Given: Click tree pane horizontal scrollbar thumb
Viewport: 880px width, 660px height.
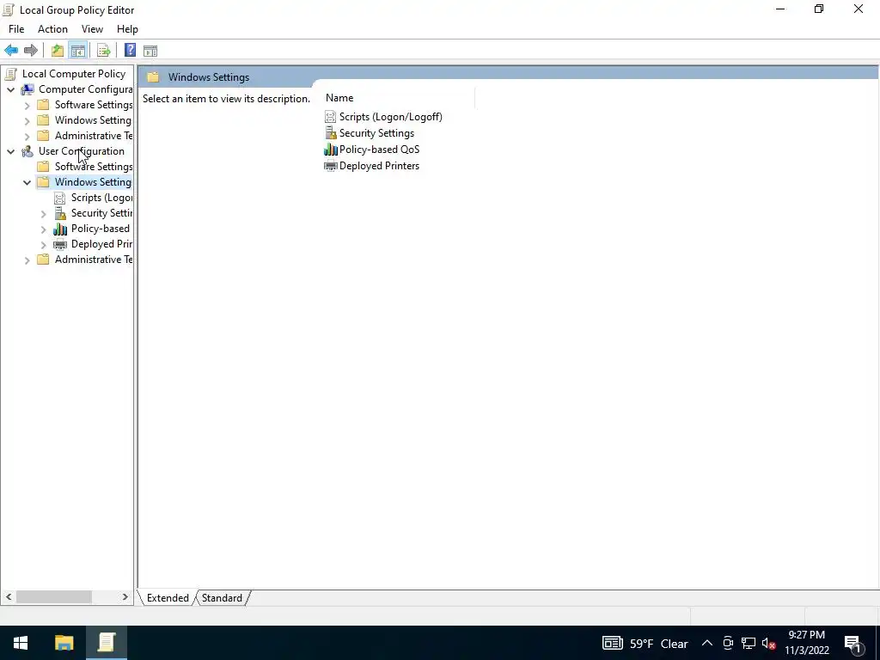Looking at the screenshot, I should click(x=54, y=596).
